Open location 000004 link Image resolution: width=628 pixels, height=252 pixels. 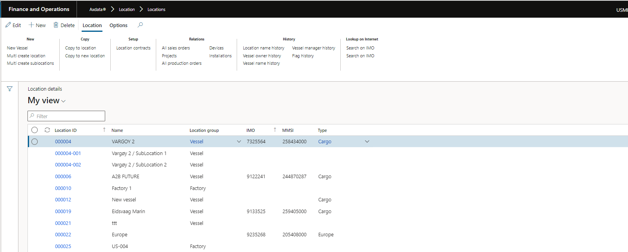(63, 142)
